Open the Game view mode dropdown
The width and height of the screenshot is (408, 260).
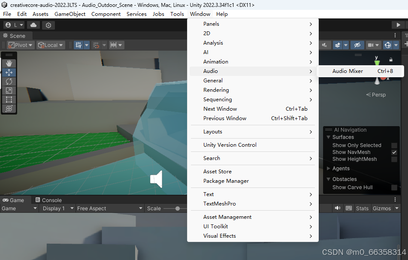pos(19,208)
